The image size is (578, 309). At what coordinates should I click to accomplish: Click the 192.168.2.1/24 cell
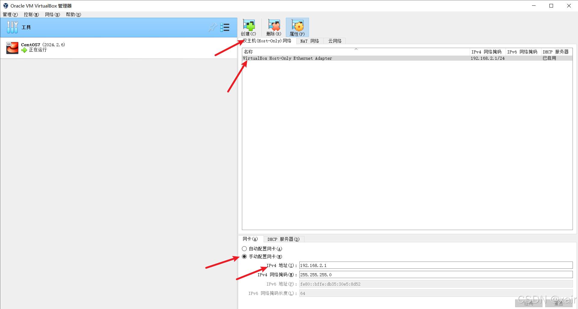pos(487,58)
